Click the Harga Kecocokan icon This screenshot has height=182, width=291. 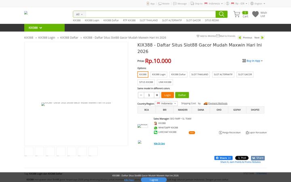220,133
